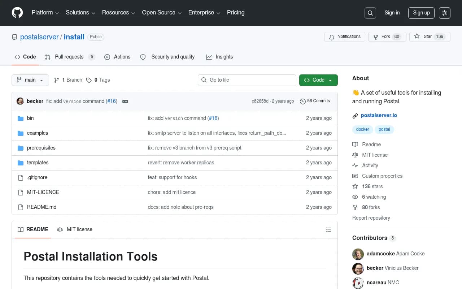The height and width of the screenshot is (289, 462).
Task: Open Readme link in About sidebar
Action: pyautogui.click(x=367, y=144)
